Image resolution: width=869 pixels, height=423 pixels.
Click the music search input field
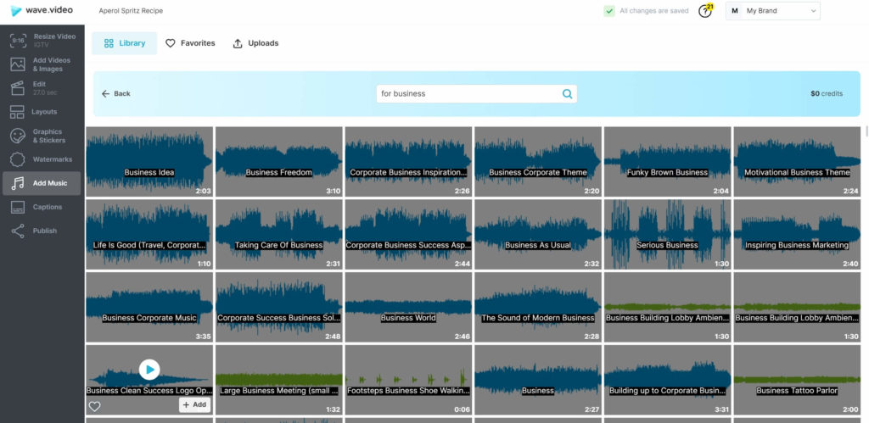point(470,93)
